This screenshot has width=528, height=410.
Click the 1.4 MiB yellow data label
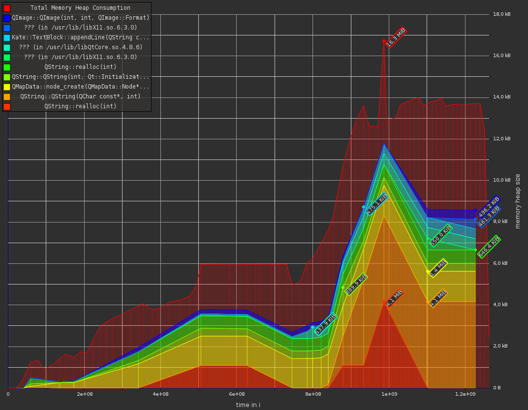click(x=437, y=268)
